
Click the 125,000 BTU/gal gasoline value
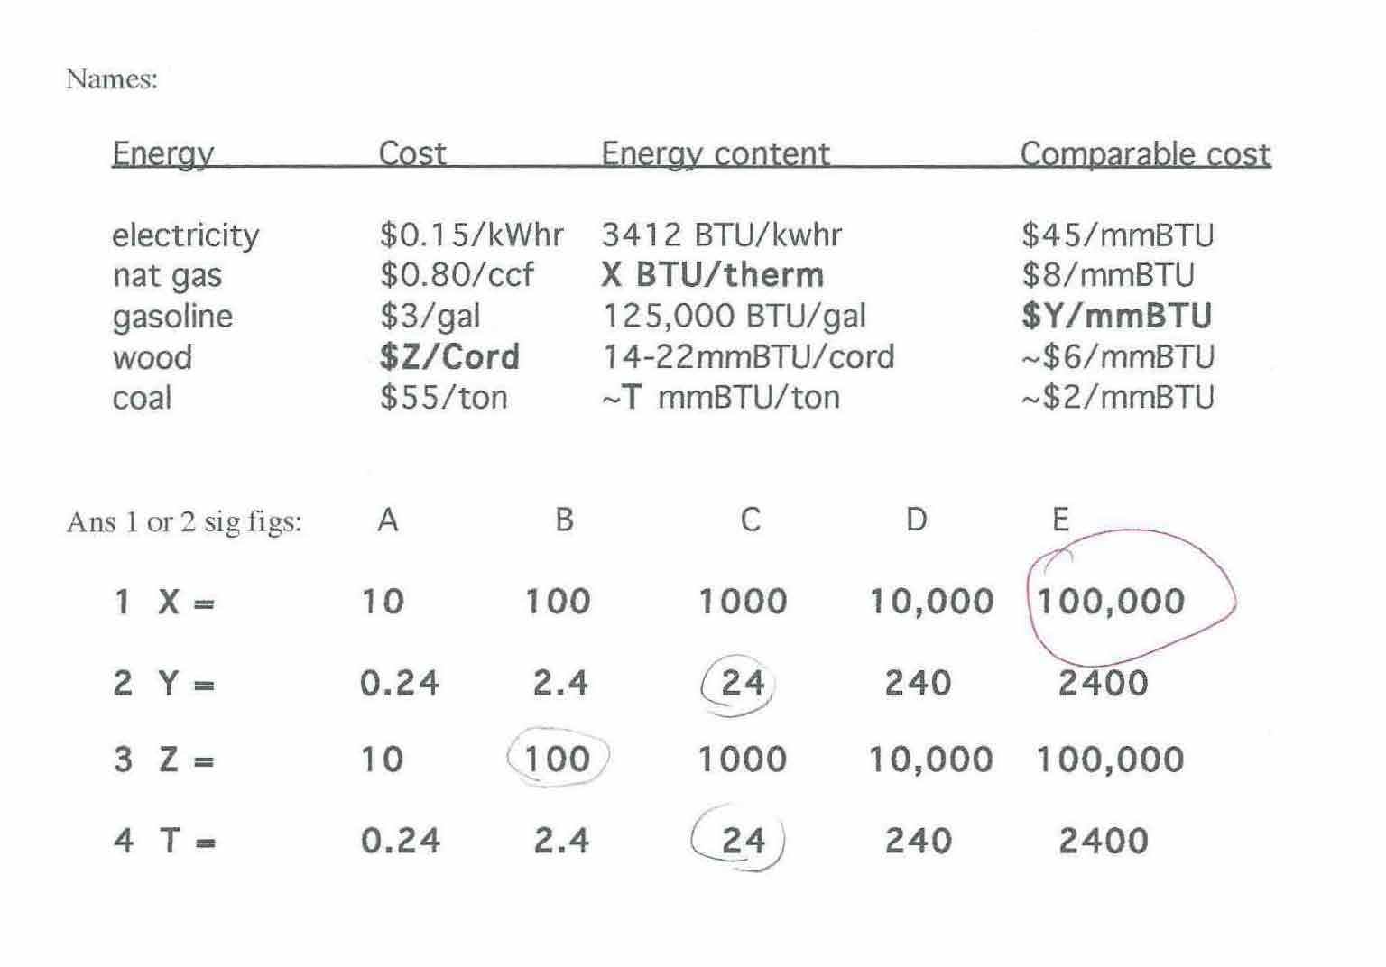click(734, 316)
